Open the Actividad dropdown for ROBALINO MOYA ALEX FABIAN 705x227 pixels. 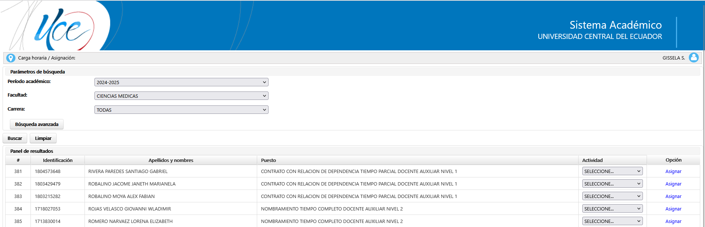(612, 196)
